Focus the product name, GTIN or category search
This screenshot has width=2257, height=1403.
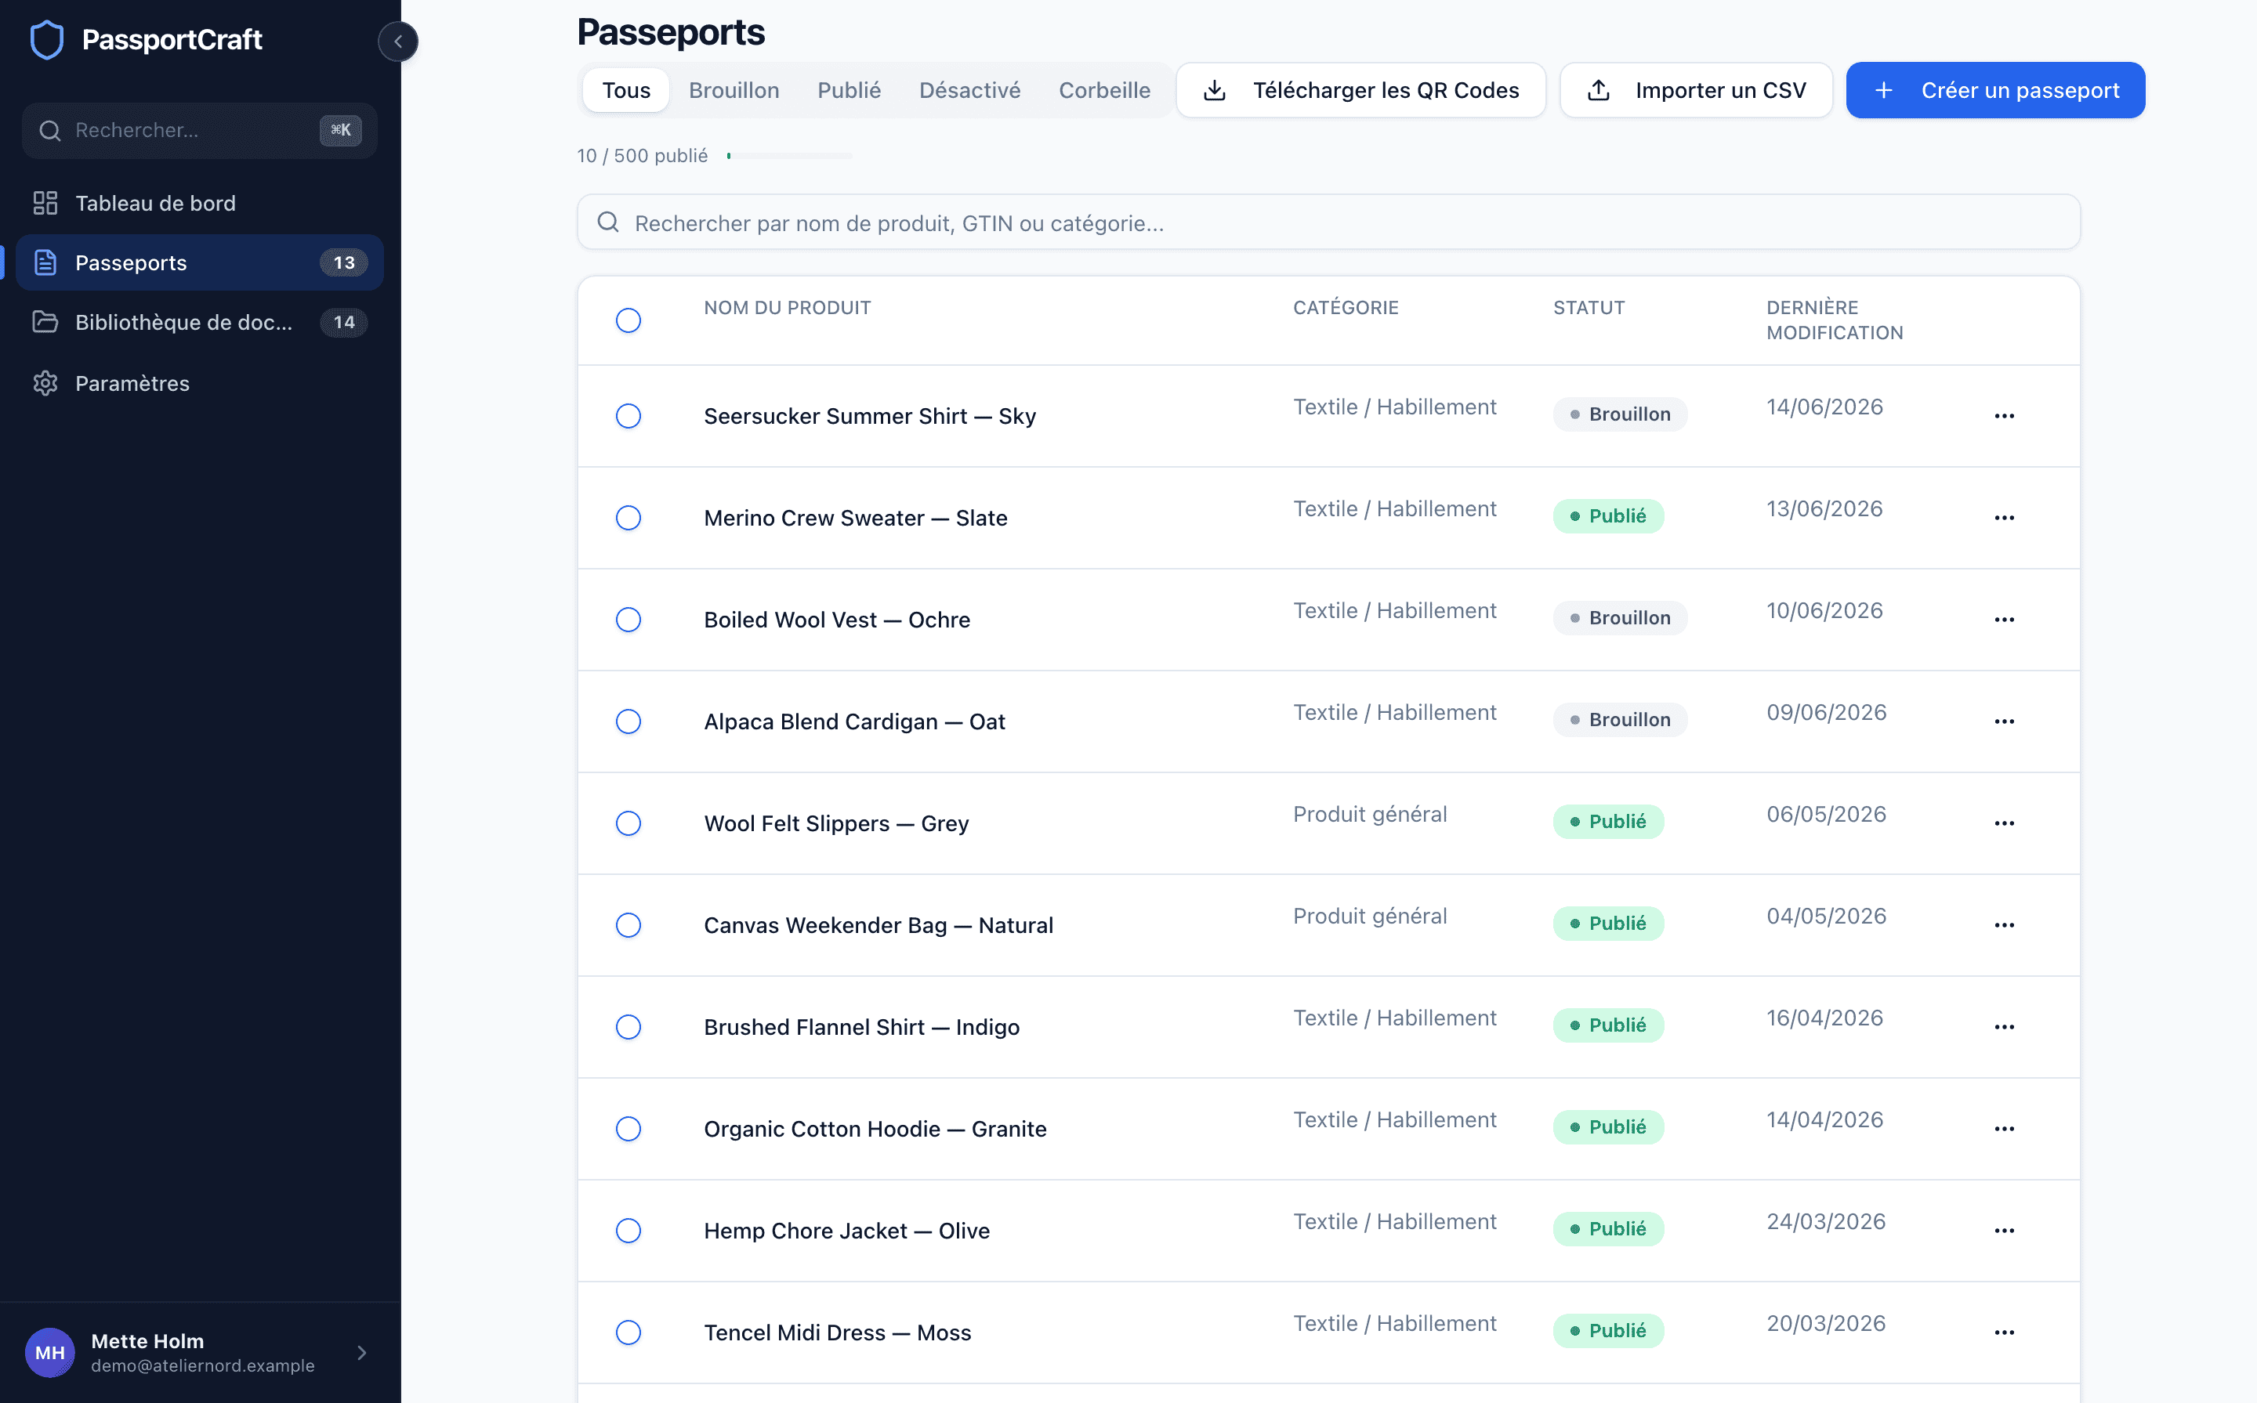click(x=1328, y=222)
